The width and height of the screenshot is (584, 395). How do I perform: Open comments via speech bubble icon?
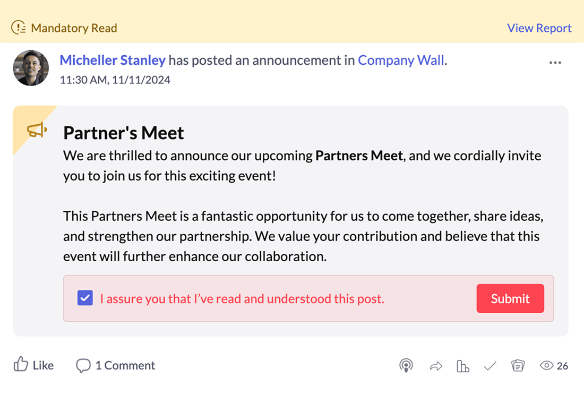click(x=83, y=365)
